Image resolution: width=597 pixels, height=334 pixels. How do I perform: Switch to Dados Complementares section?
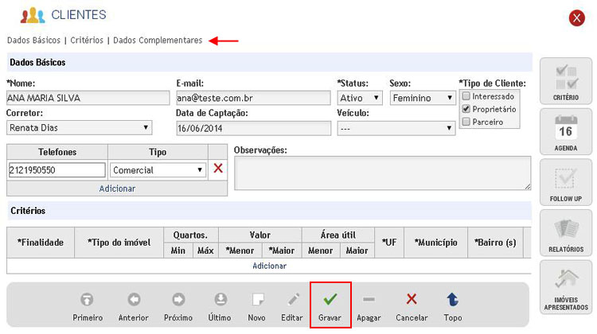pyautogui.click(x=158, y=40)
